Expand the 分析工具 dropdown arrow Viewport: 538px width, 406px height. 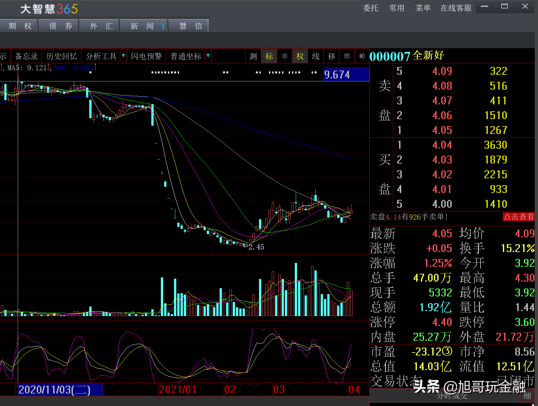(123, 56)
